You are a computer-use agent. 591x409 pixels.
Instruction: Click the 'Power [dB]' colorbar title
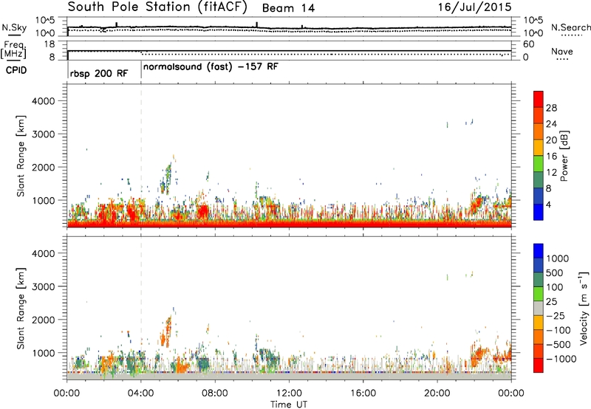564,156
